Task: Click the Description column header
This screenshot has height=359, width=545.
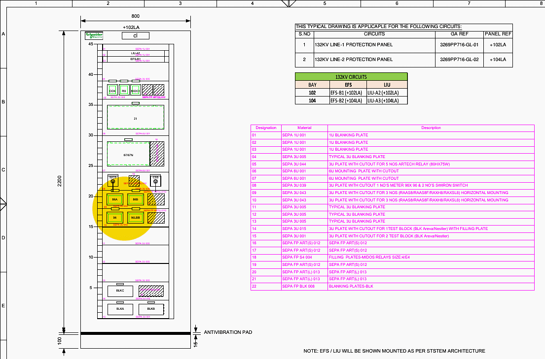Action: click(431, 128)
